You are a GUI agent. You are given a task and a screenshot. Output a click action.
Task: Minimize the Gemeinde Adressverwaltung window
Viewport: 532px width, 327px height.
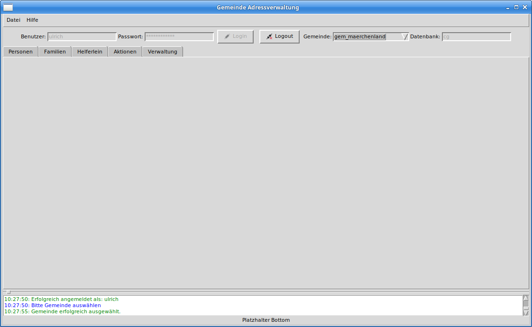tap(508, 8)
